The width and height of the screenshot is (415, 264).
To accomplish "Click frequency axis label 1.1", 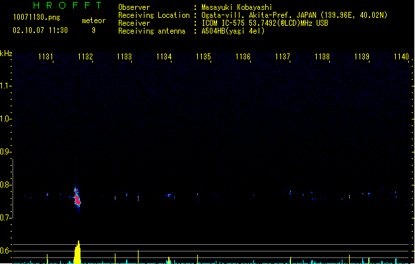I will pyautogui.click(x=5, y=86).
